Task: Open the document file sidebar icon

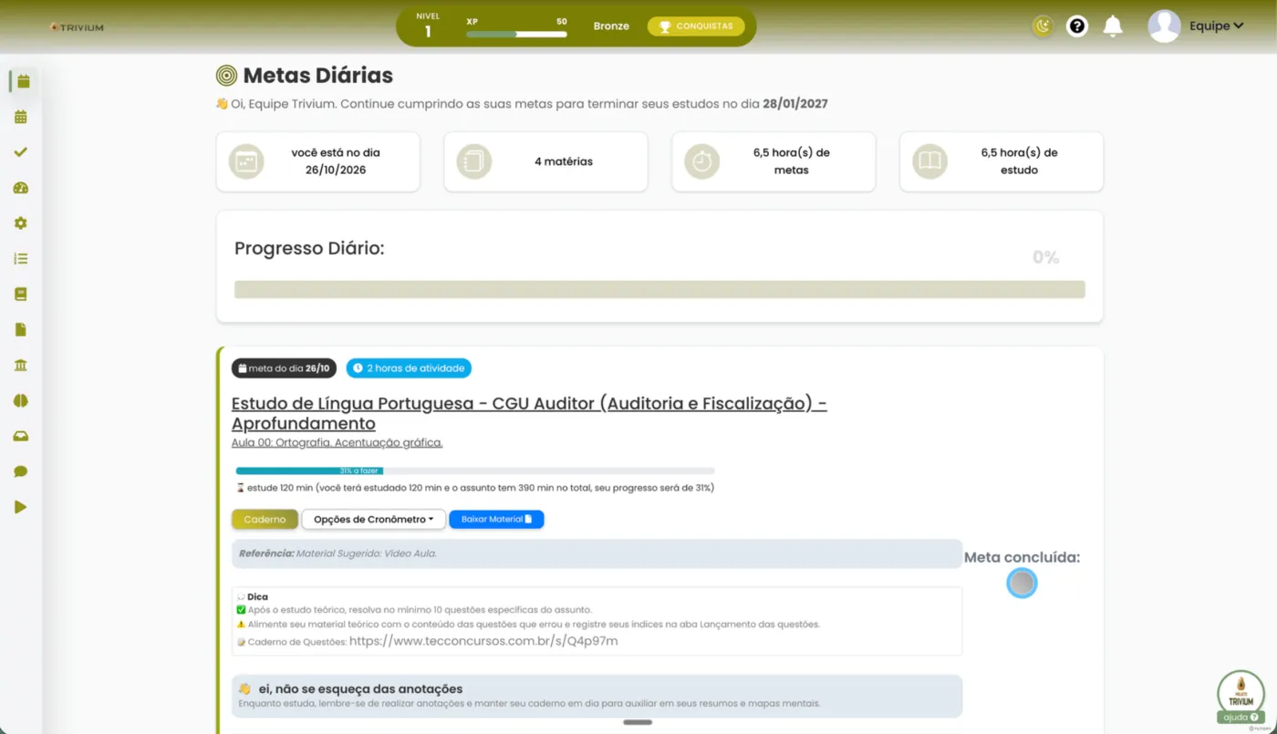Action: tap(21, 329)
